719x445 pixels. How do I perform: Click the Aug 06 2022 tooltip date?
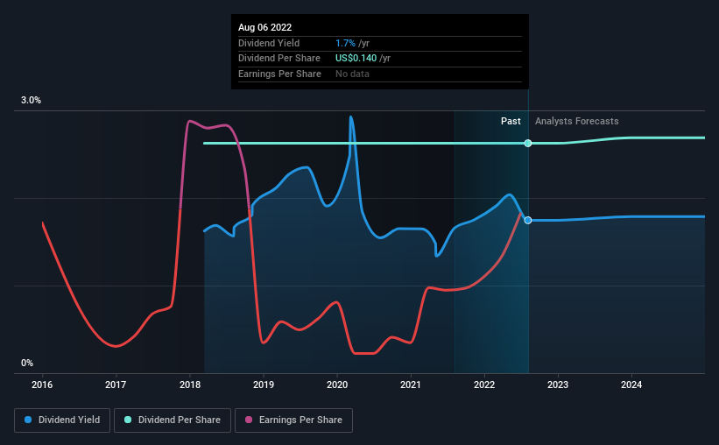point(264,27)
